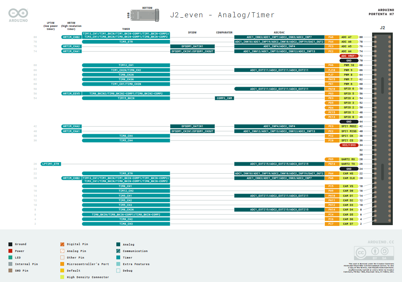Click the 'CAM D7' connector label
This screenshot has height=282, width=402.
pyautogui.click(x=349, y=224)
